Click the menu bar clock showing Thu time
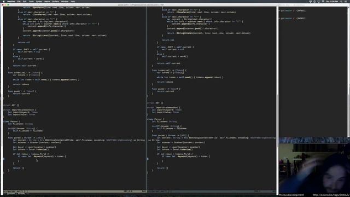The width and height of the screenshot is (350, 197). coord(332,1)
